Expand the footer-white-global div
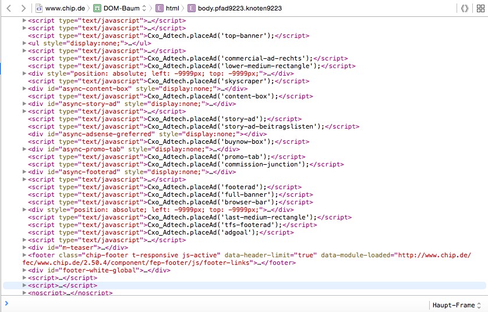Screen dimensions: 488x312 pos(24,271)
